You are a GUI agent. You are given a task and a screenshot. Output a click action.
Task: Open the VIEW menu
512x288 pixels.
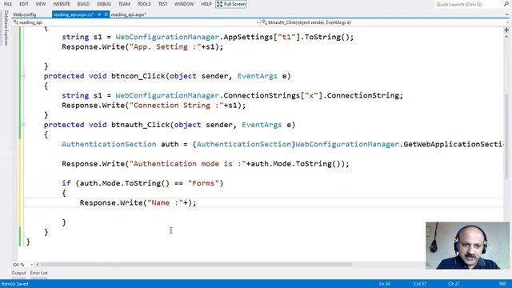(x=41, y=4)
